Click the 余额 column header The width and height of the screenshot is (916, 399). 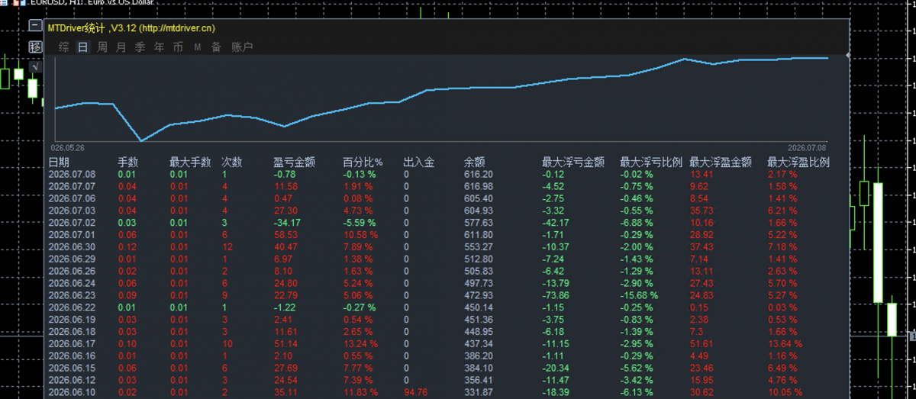475,162
